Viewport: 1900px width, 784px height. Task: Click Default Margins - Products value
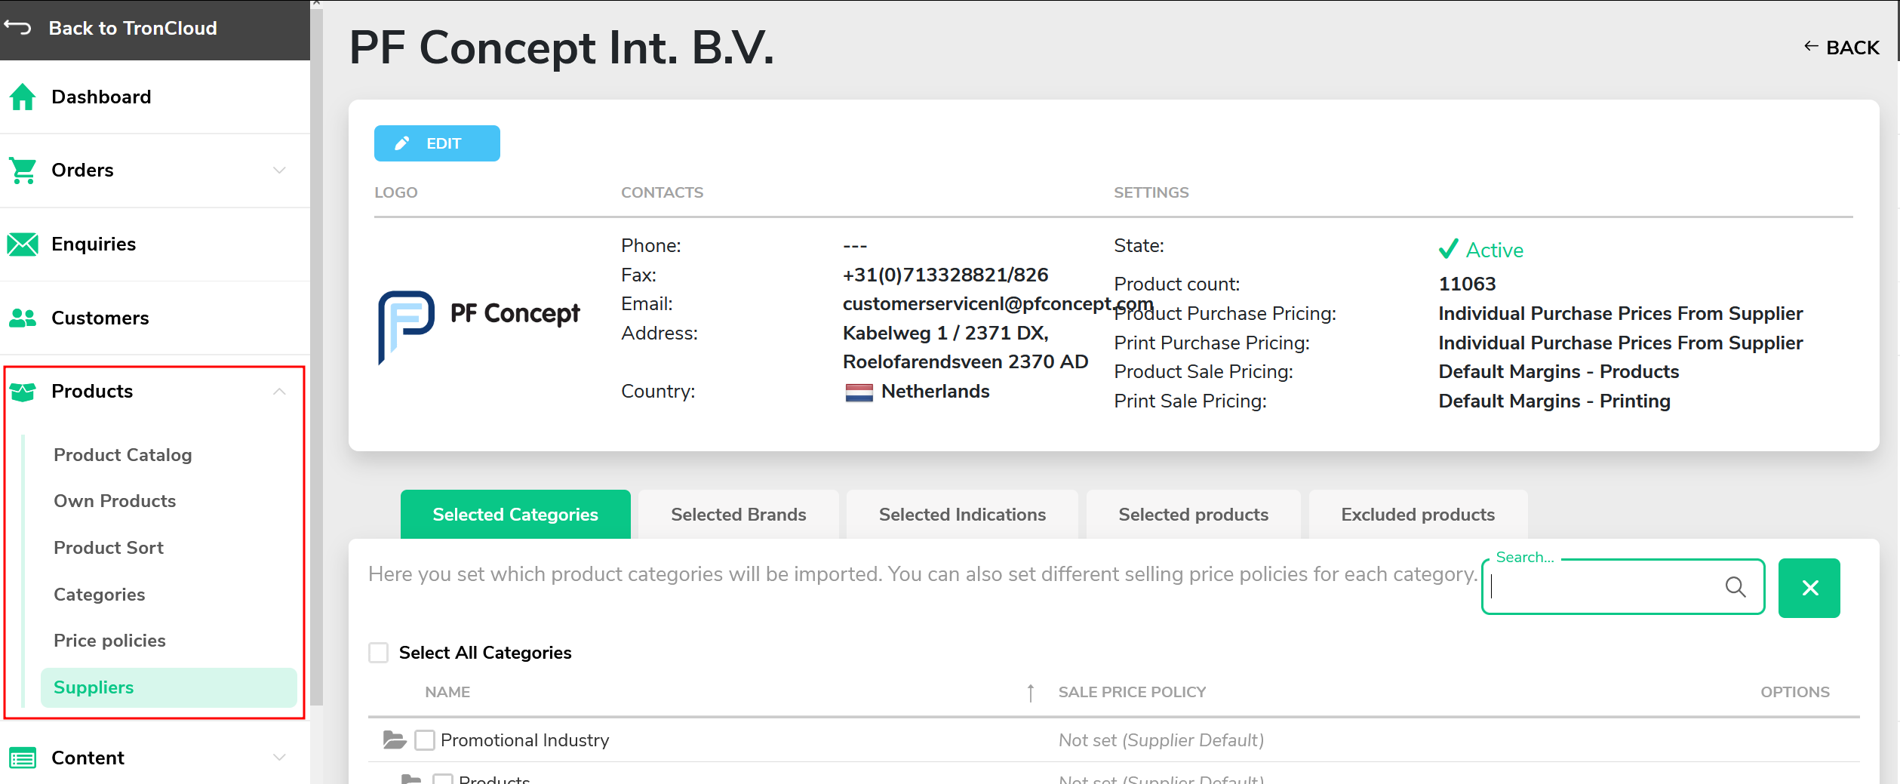pos(1558,371)
